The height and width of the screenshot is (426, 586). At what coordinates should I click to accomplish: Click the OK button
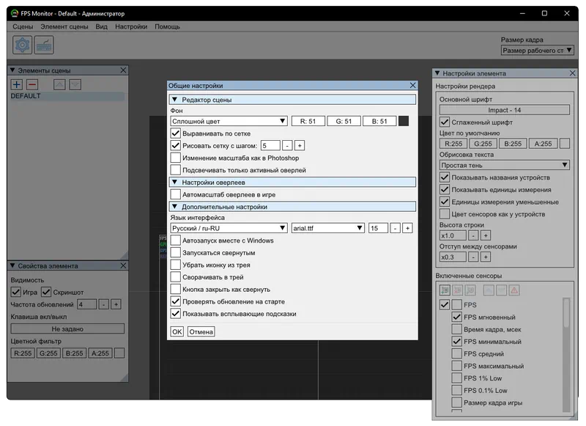[177, 331]
